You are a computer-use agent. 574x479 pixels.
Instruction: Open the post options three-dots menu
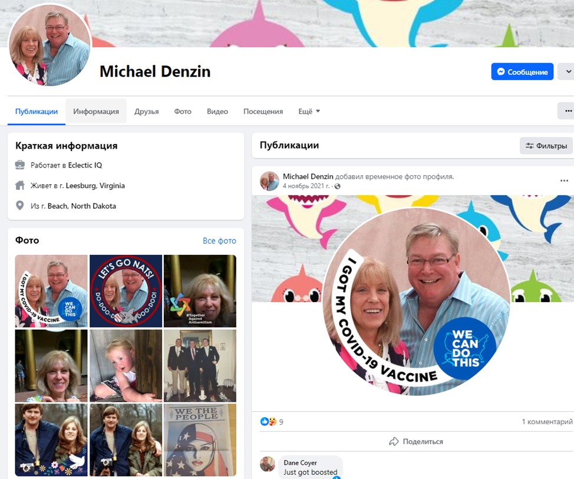[x=564, y=181]
